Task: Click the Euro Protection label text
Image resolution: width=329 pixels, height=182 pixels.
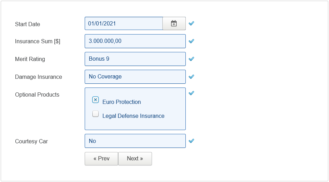Action: point(122,102)
